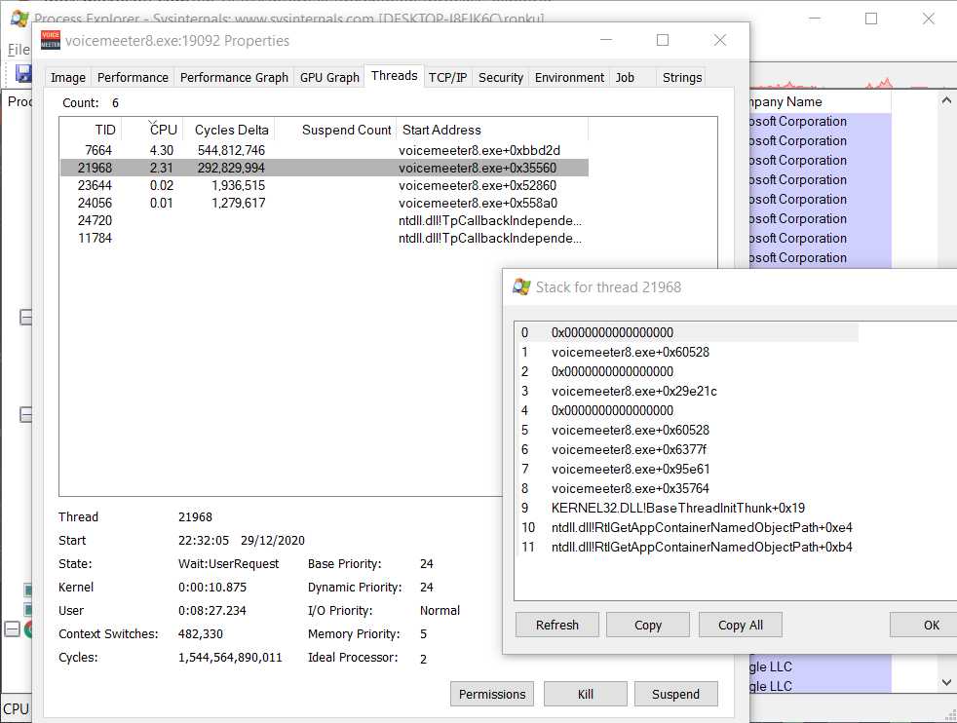Select thread 7664 in the list
Image resolution: width=957 pixels, height=723 pixels.
point(97,150)
